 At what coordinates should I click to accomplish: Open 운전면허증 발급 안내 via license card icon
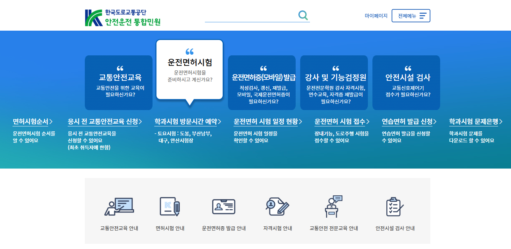[224, 207]
